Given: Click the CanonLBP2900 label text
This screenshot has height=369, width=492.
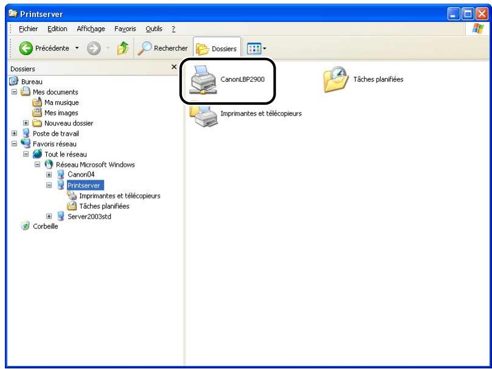Looking at the screenshot, I should pos(243,79).
